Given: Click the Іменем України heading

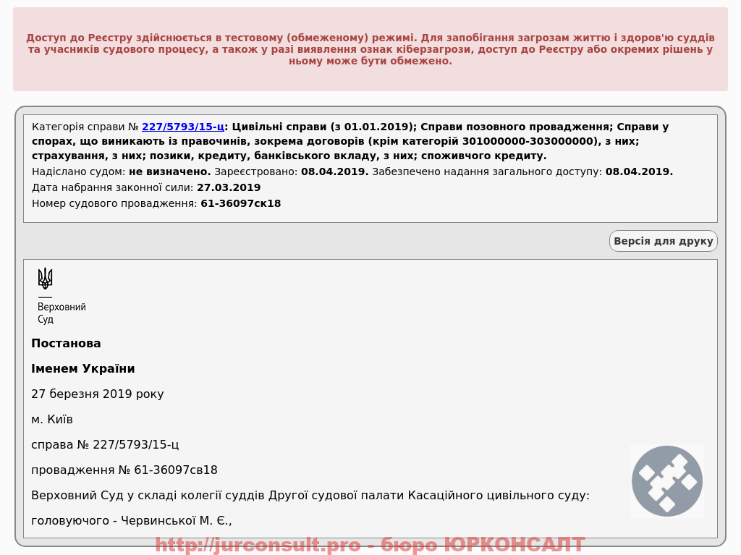Looking at the screenshot, I should coord(83,369).
